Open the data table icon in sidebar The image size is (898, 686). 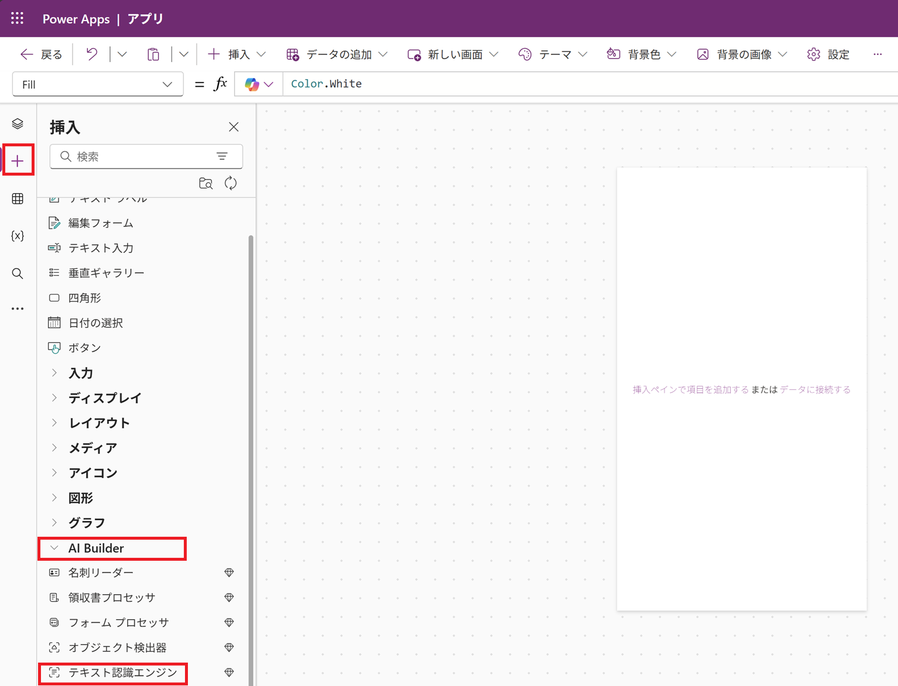(x=18, y=198)
